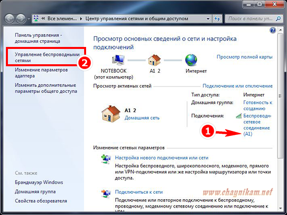Expand the breadcrumb arrow after Все элемен...
Screen dimensions: 287x215
[81, 19]
